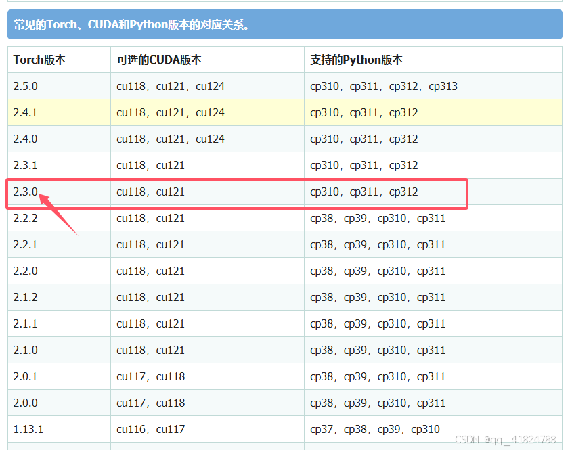Select the Torch version cell 2.2.2
This screenshot has height=450, width=570.
click(60, 218)
